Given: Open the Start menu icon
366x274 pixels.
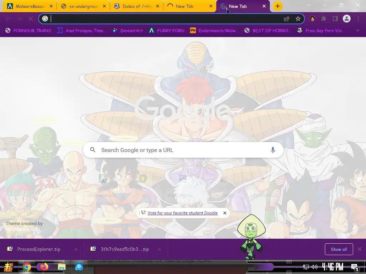Looking at the screenshot, I should (x=9, y=267).
